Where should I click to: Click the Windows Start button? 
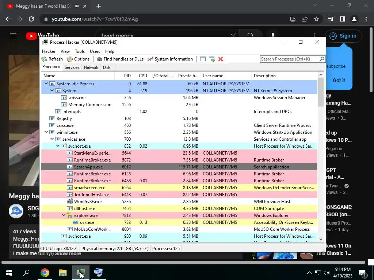9,273
